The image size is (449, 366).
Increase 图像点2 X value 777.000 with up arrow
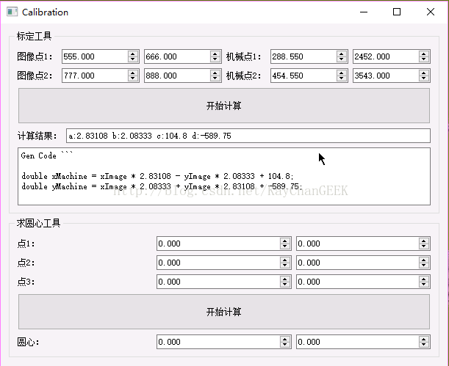pos(133,73)
